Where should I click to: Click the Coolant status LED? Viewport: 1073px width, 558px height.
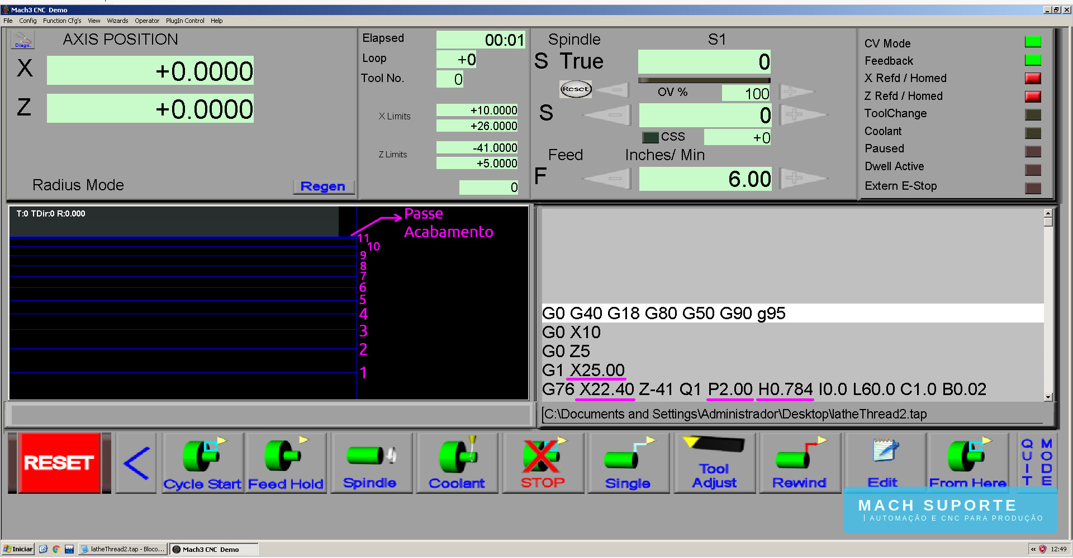(x=1033, y=133)
